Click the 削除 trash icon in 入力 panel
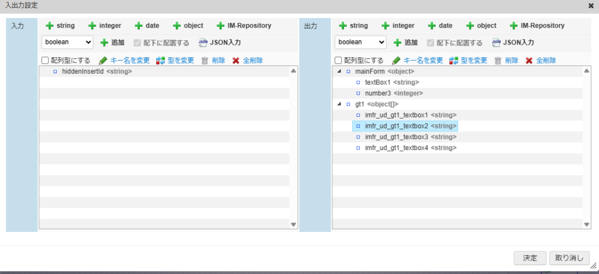 (x=205, y=60)
